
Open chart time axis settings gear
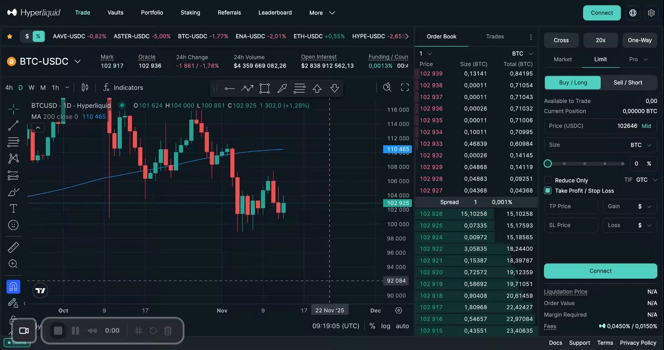click(399, 310)
